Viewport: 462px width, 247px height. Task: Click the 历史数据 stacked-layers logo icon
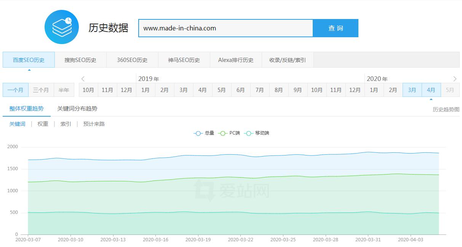[61, 27]
